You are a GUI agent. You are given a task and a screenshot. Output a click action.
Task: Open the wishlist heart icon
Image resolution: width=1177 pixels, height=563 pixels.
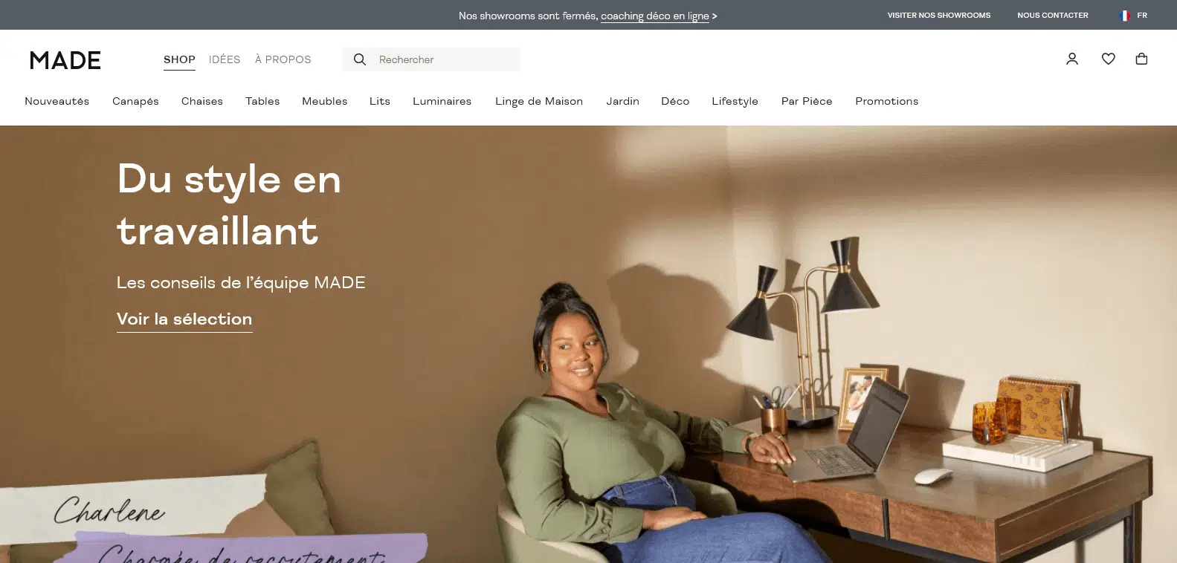(x=1108, y=59)
